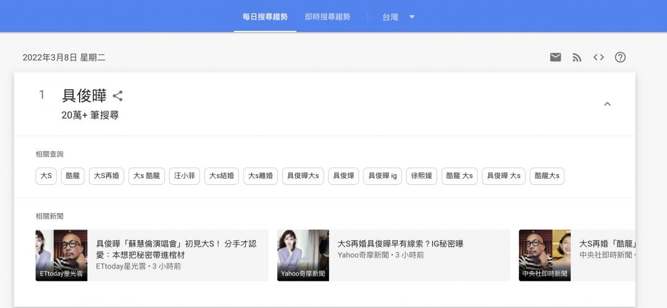Click the 中央社即時新聞 news thumbnail
This screenshot has width=667, height=308.
point(544,255)
